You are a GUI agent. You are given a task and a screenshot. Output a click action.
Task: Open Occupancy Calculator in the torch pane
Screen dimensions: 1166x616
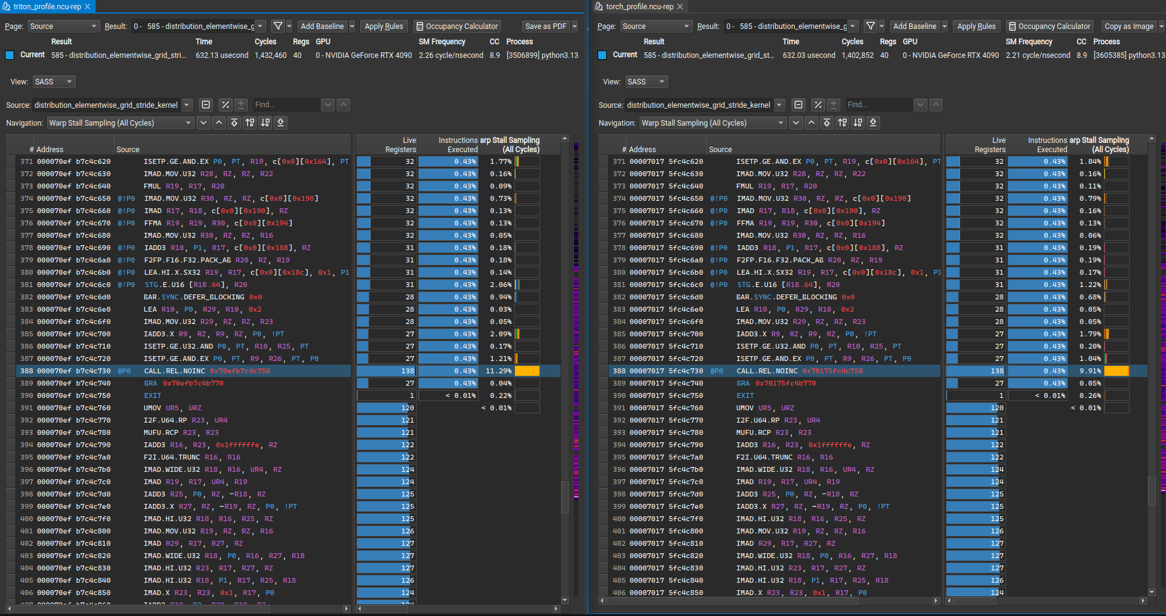click(x=1049, y=26)
